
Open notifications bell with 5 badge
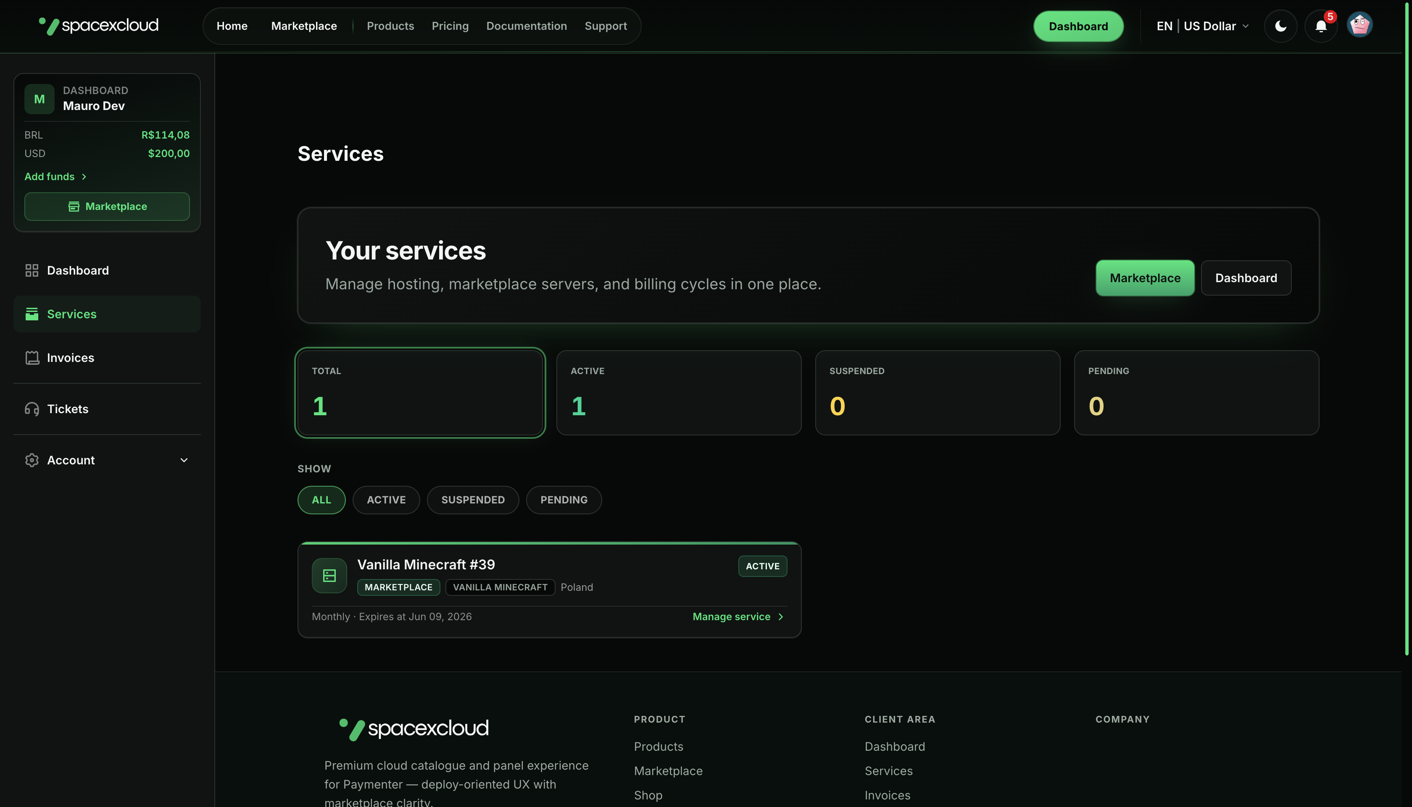pos(1321,26)
